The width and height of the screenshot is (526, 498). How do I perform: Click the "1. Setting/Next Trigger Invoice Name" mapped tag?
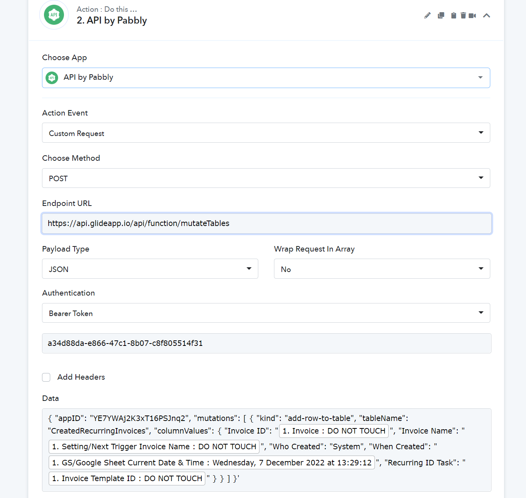[154, 447]
